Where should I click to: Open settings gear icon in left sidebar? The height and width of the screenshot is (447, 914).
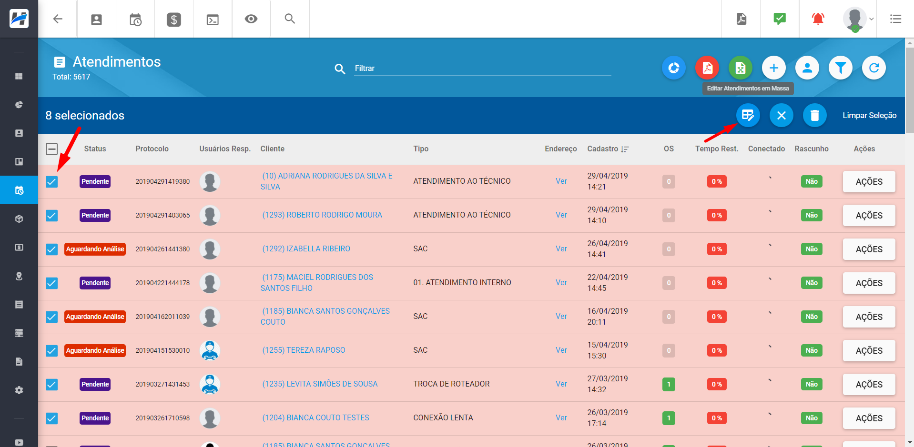[19, 390]
